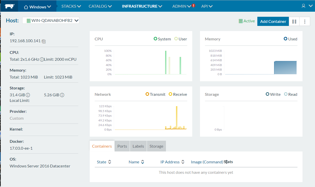Switch to the Labels tab

(138, 146)
